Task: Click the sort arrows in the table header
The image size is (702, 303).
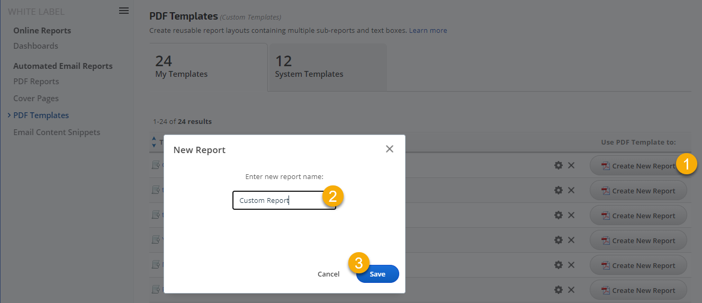Action: coord(154,142)
